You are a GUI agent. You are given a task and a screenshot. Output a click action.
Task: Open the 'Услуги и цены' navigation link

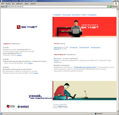pyautogui.click(x=66, y=15)
